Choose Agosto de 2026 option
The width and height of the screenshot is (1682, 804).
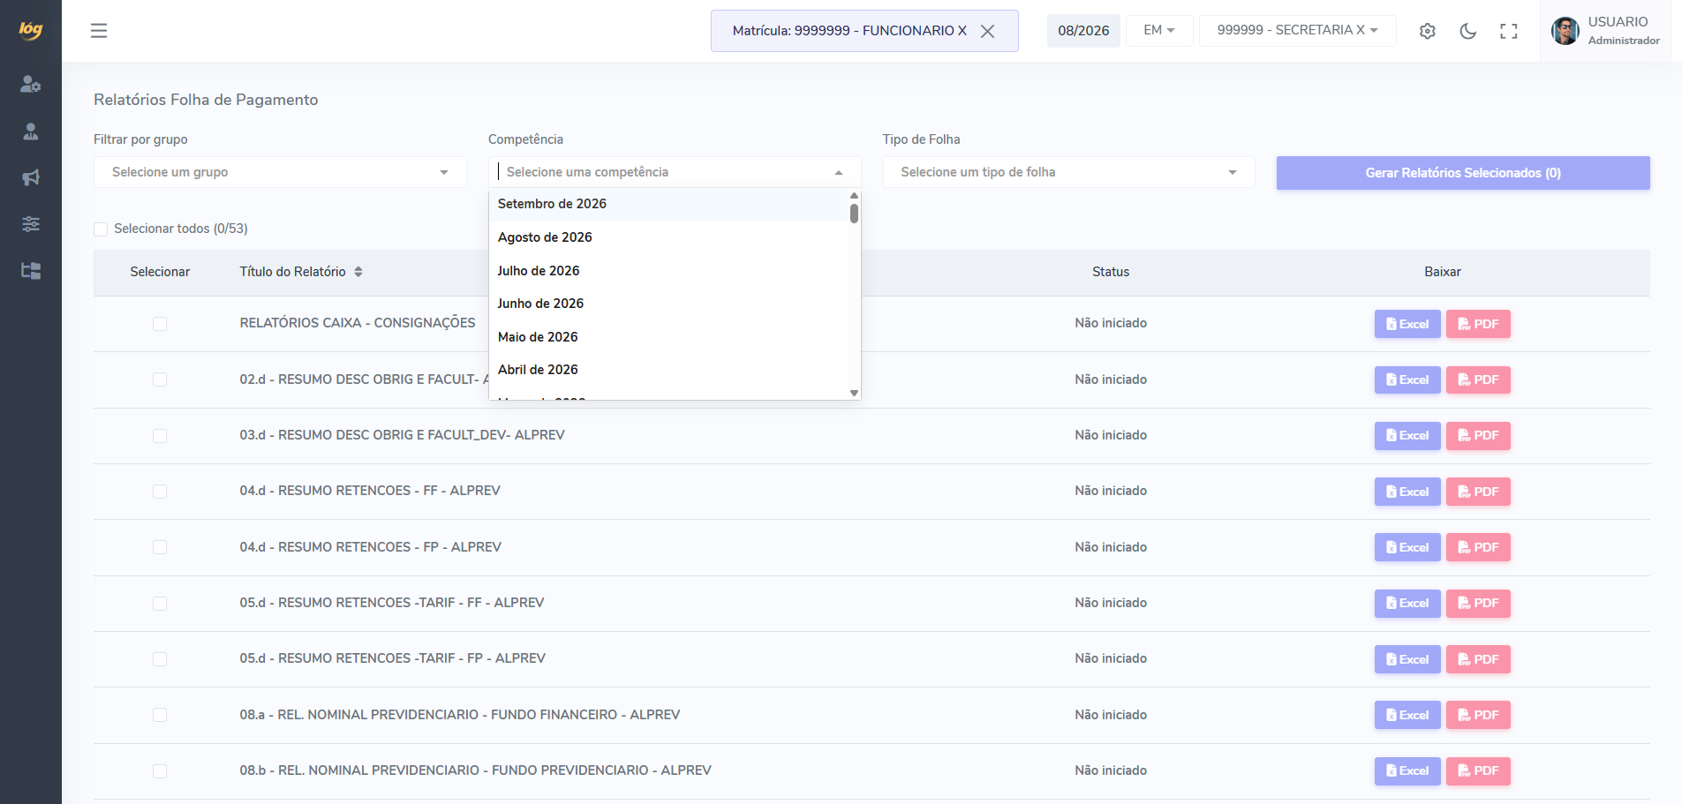pos(668,237)
